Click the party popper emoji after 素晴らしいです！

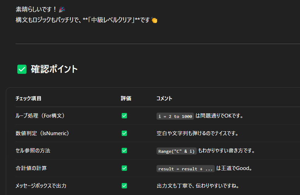click(x=62, y=9)
